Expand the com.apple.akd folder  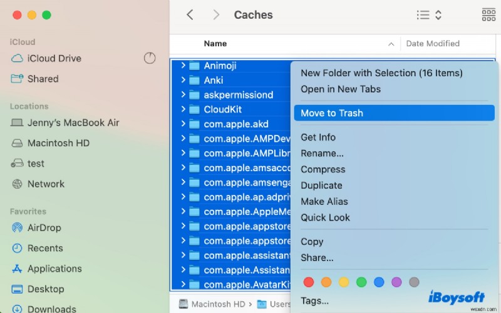pos(183,124)
